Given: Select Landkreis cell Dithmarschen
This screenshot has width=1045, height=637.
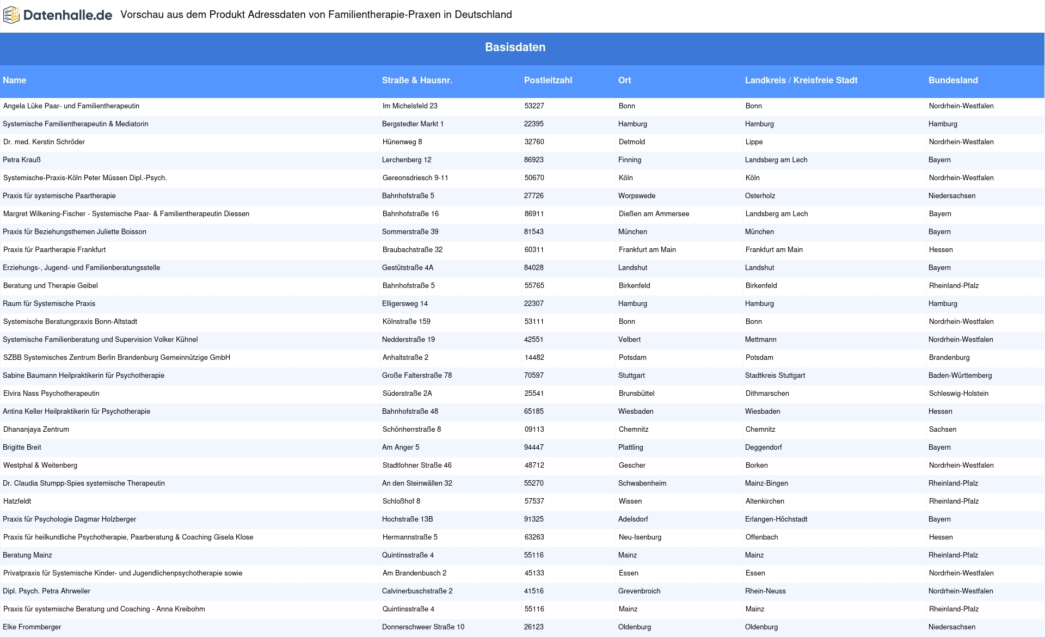Looking at the screenshot, I should click(767, 394).
